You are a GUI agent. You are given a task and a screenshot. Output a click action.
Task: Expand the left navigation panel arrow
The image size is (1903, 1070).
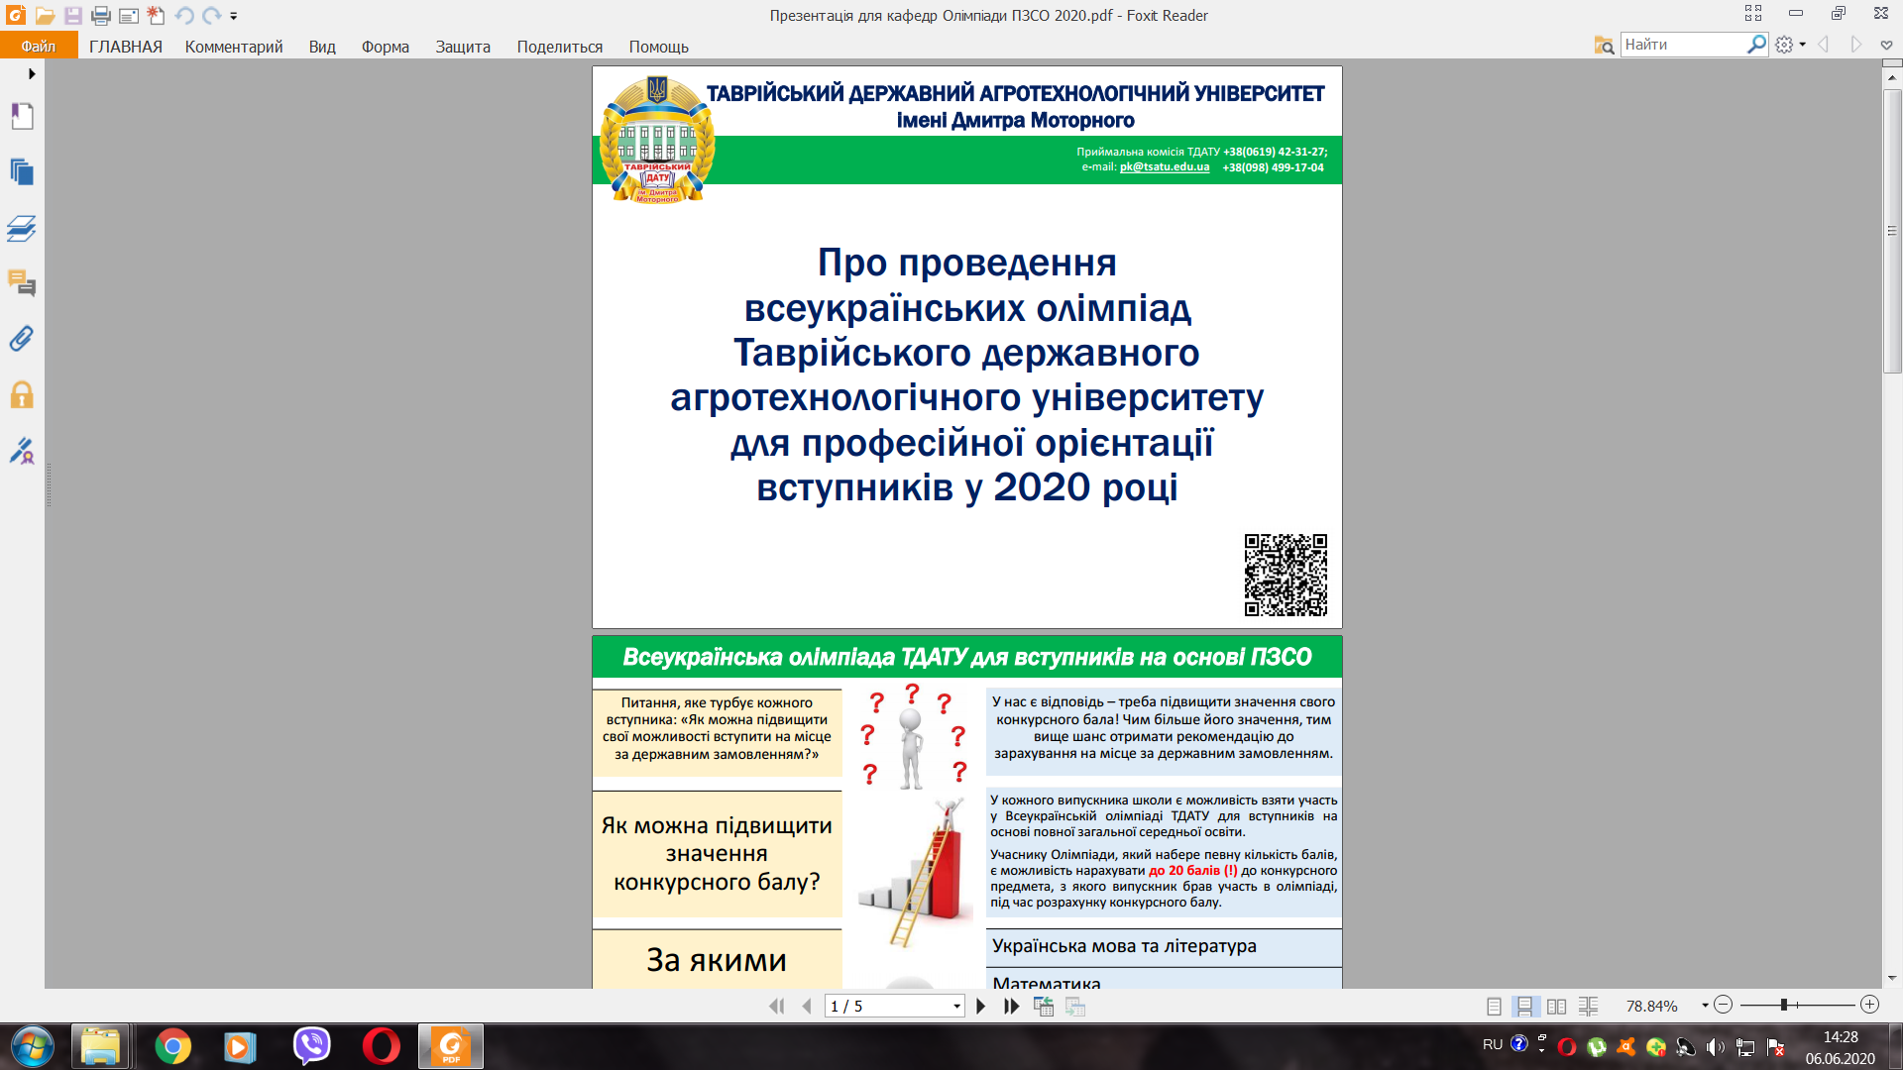(x=32, y=73)
